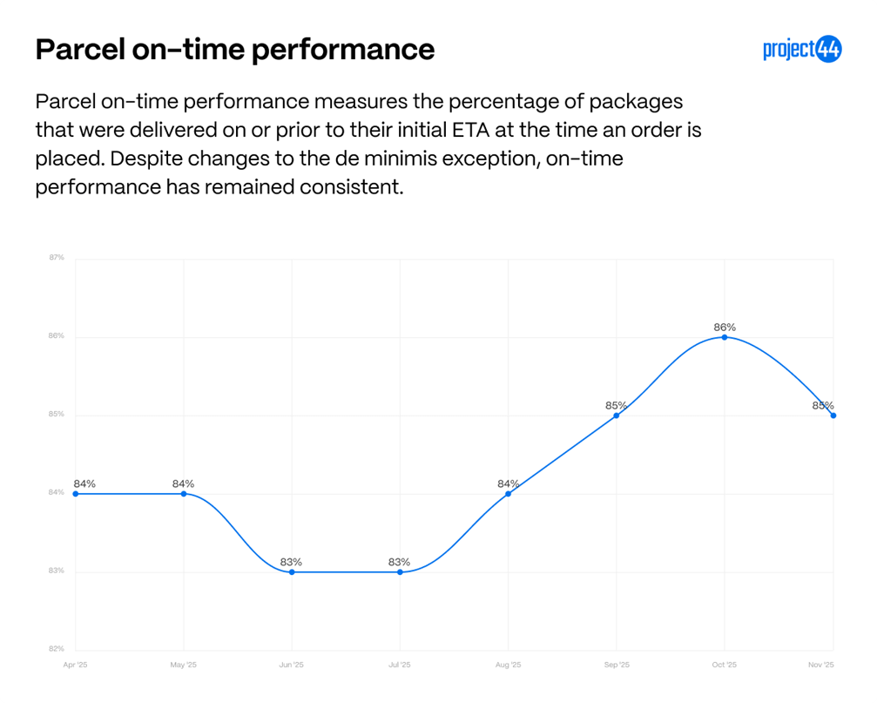Select the November '25 data point
877x703 pixels.
coord(833,416)
